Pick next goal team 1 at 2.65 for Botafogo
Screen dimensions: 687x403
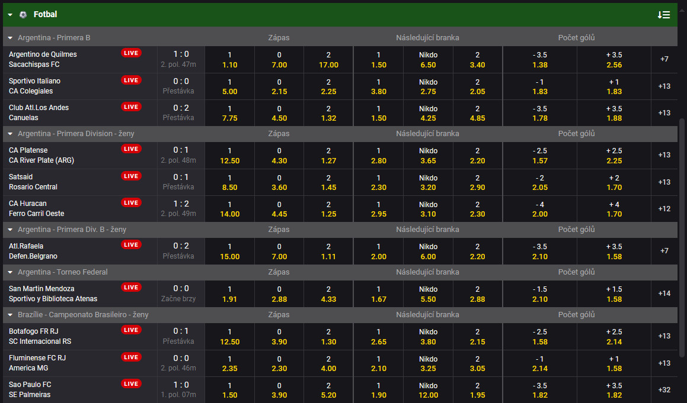tap(379, 337)
